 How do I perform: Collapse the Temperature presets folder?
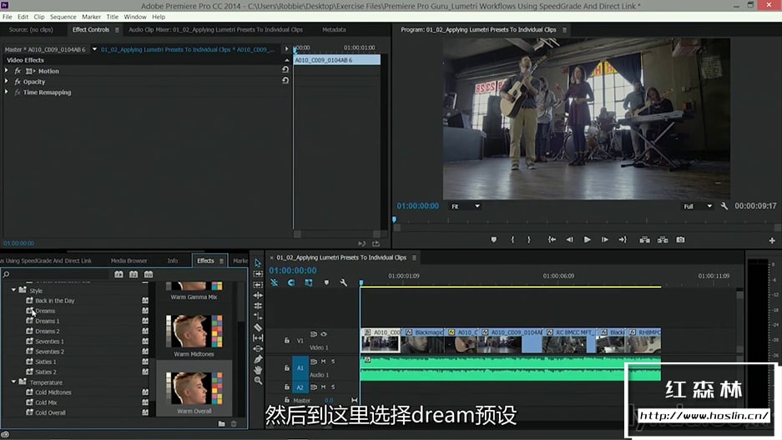(x=13, y=382)
